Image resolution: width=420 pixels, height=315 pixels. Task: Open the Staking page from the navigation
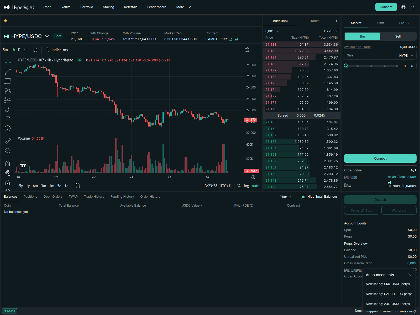[108, 7]
